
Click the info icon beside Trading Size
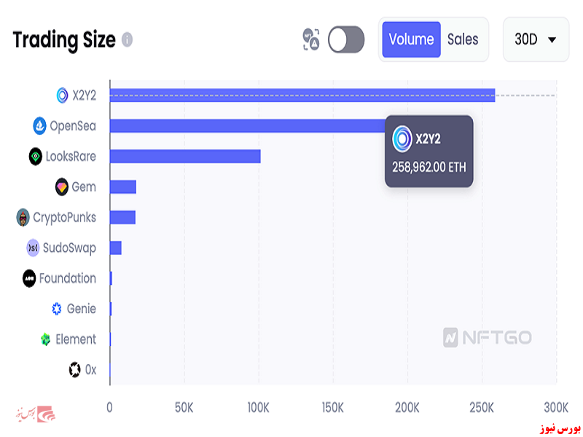[x=127, y=39]
